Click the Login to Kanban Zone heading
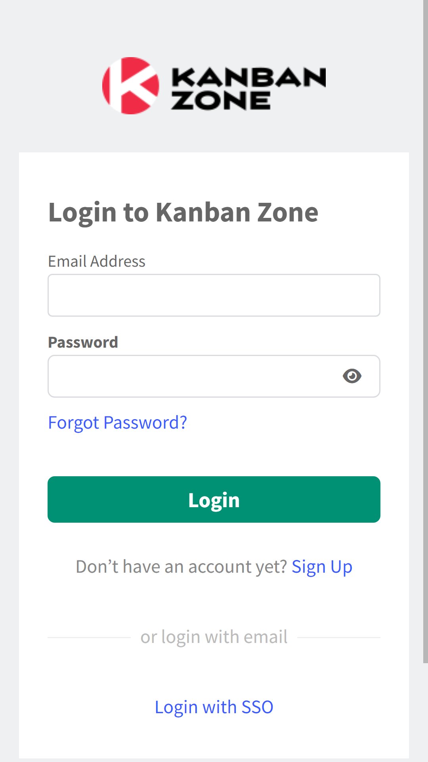The width and height of the screenshot is (428, 762). [183, 212]
